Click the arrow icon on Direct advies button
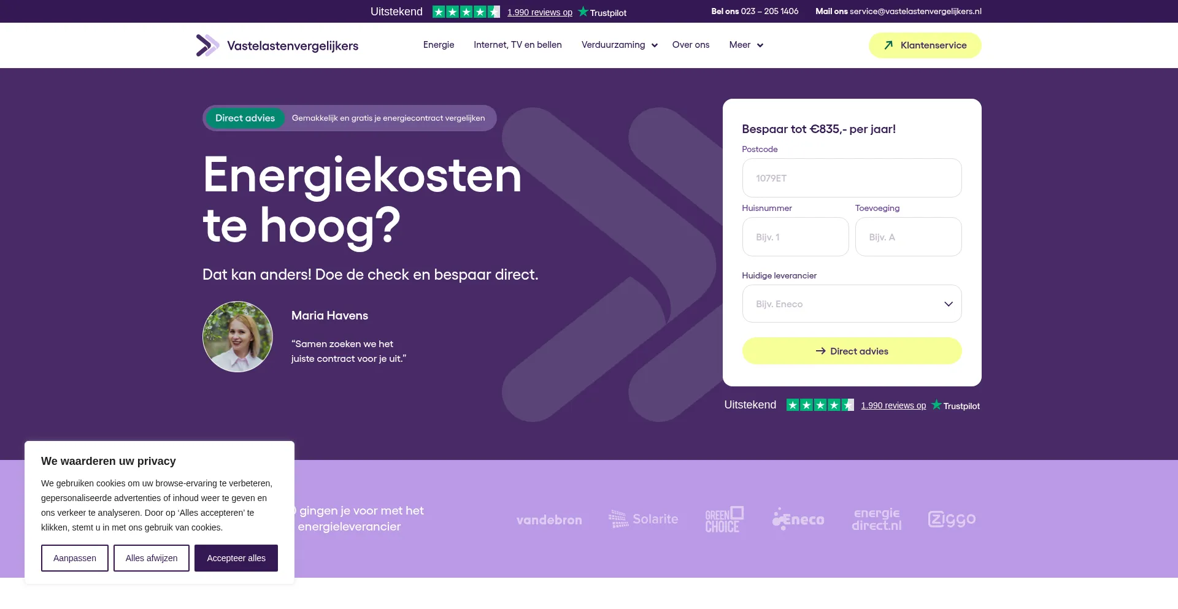 820,351
